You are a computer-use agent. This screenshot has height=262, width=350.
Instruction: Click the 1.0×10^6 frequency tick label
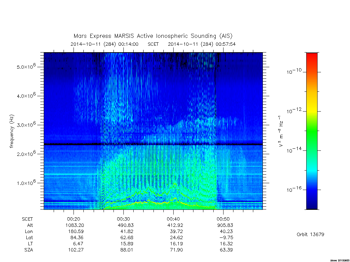click(x=26, y=183)
